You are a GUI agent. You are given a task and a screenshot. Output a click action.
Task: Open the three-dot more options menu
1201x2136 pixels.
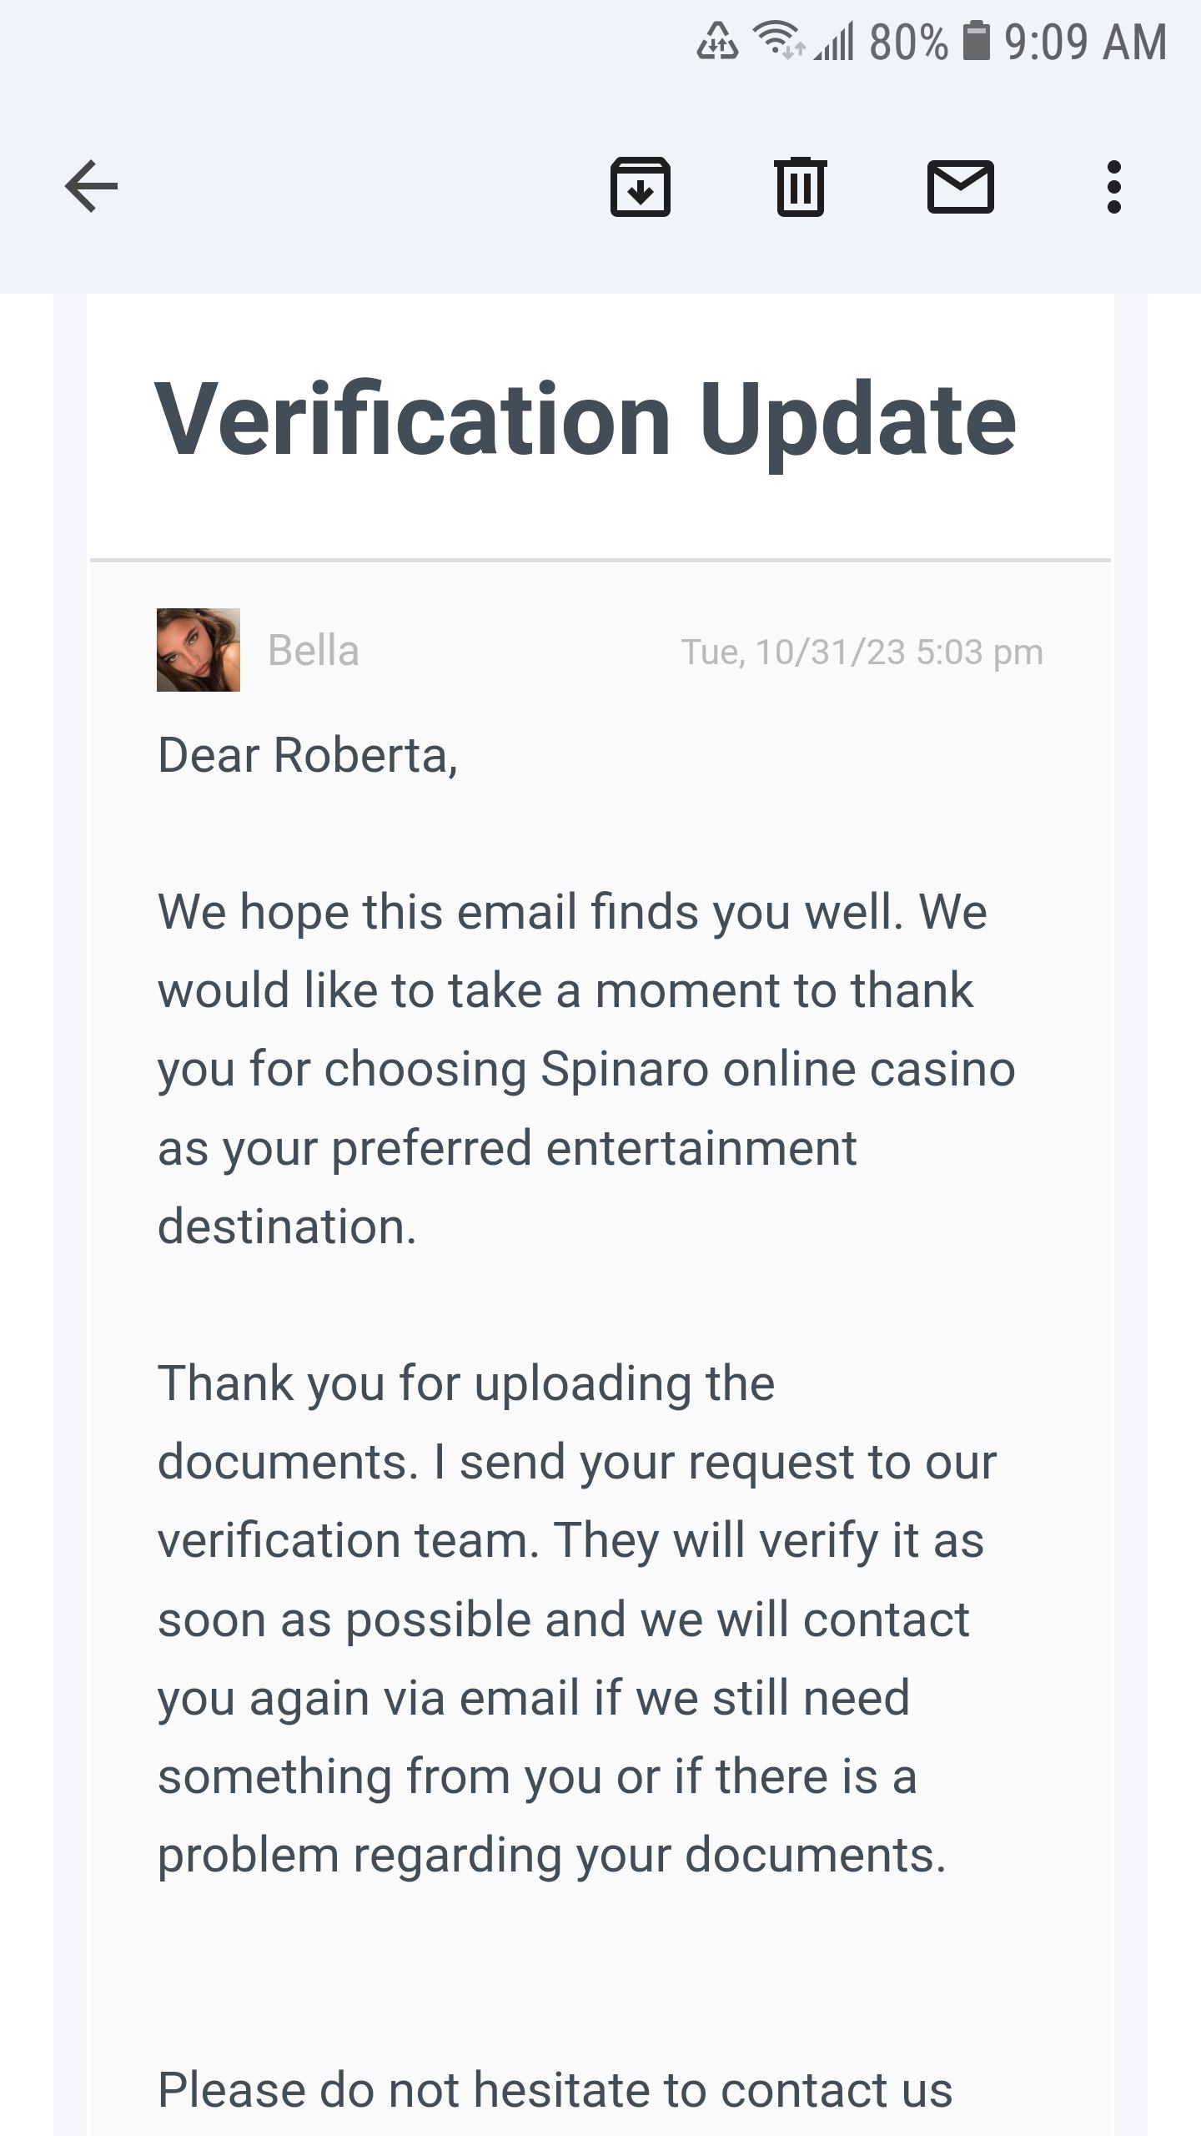click(x=1113, y=187)
